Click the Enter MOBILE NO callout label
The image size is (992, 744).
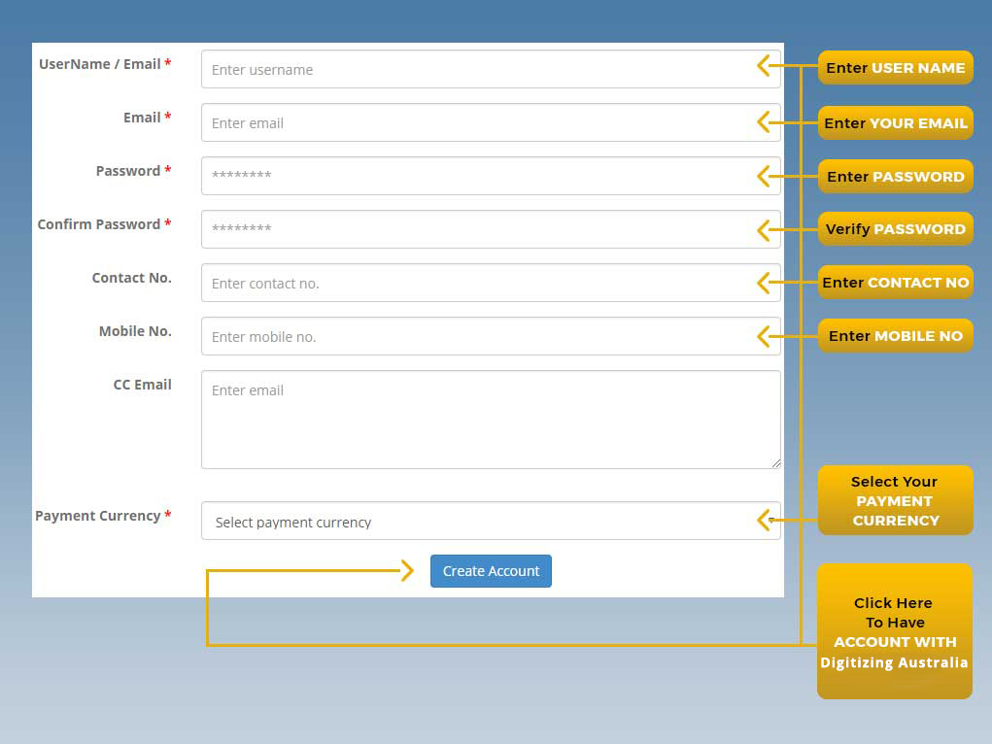point(895,336)
